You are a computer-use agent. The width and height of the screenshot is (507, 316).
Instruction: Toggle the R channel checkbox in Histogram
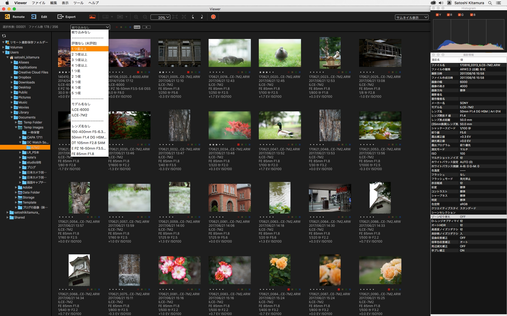coord(448,15)
